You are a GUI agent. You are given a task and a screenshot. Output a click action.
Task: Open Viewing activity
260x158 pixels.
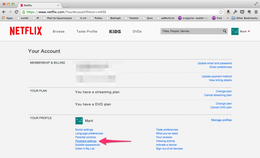(166, 141)
